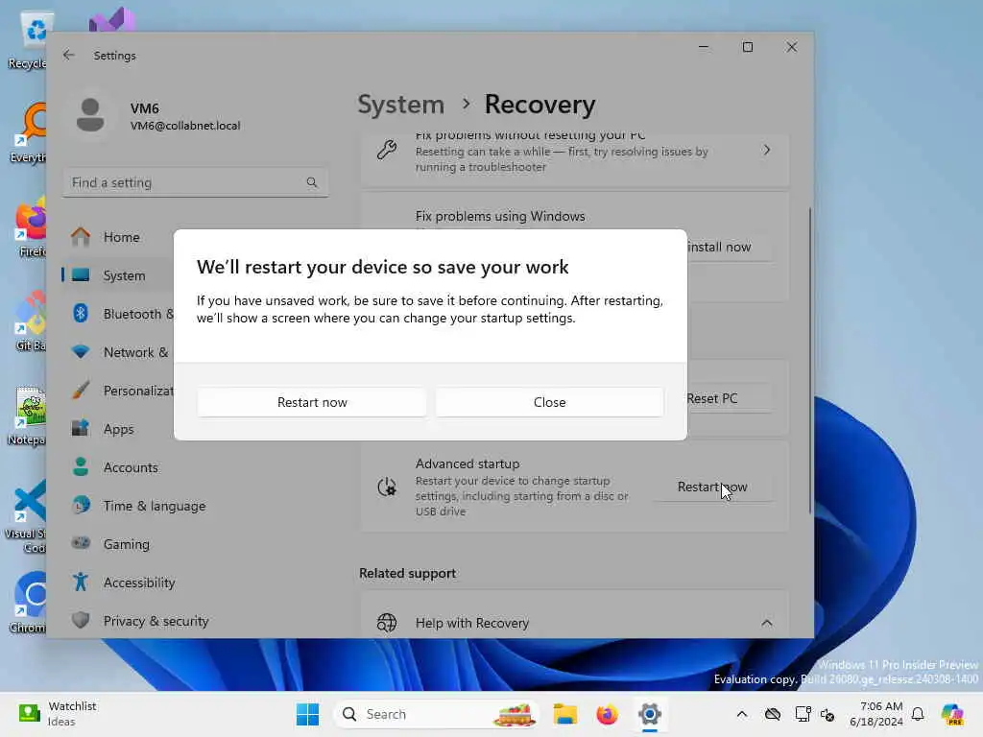Close the restart confirmation dialog
Image resolution: width=983 pixels, height=737 pixels.
click(549, 402)
